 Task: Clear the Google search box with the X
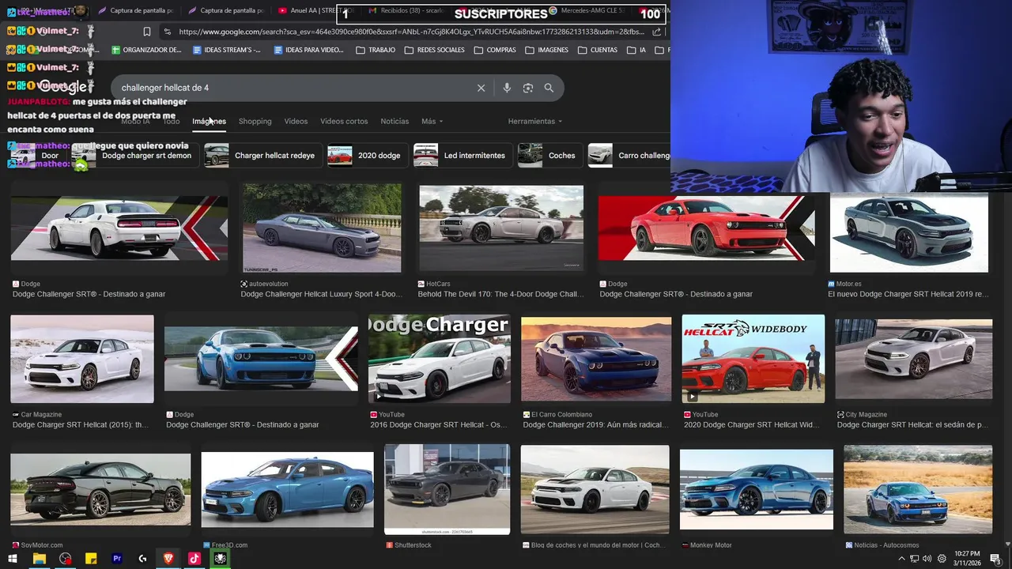[481, 88]
